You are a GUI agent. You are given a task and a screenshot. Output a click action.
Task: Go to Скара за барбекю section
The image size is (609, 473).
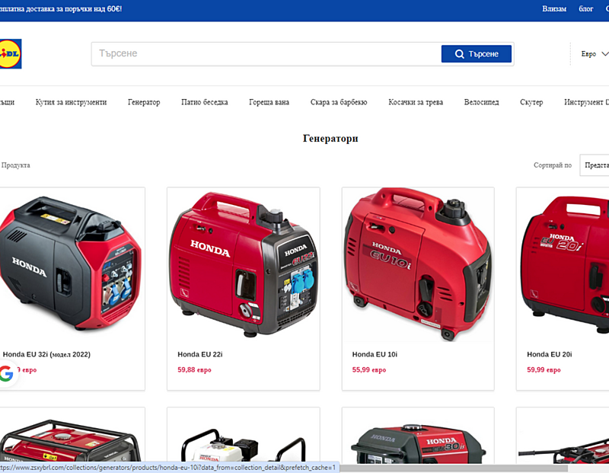[338, 101]
